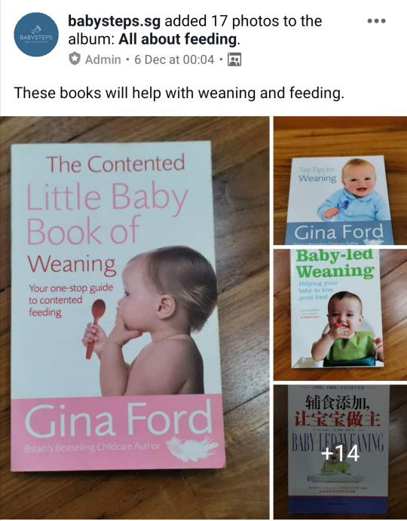Open the All about feeding album
Viewport: 407px width, 521px height.
[178, 39]
